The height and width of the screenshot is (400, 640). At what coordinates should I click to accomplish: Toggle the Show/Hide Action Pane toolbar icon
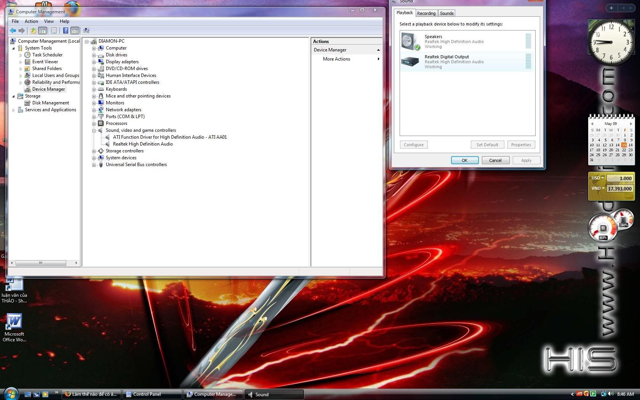pos(75,30)
